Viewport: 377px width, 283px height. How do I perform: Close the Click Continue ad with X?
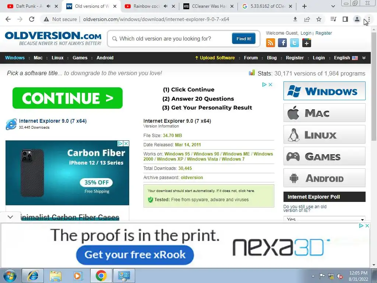[x=271, y=84]
